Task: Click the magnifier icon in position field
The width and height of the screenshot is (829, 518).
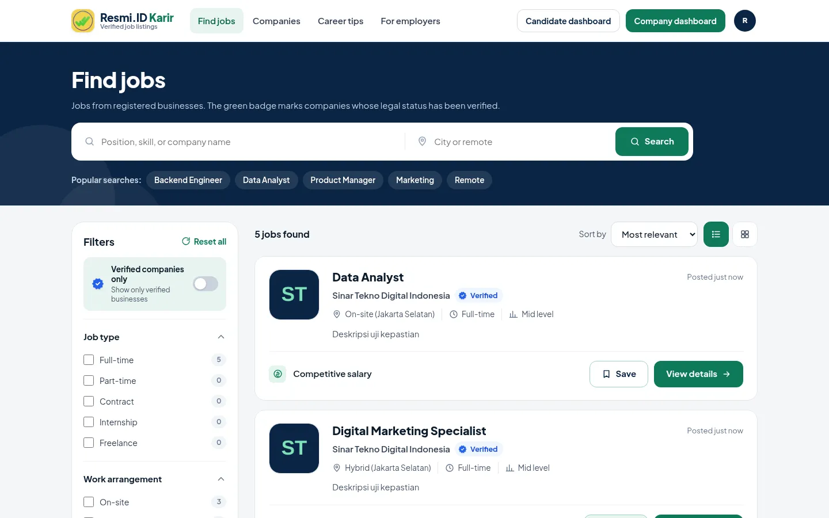Action: pos(89,142)
